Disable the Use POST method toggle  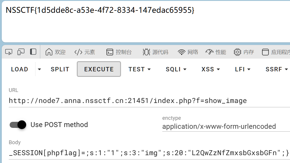[18, 125]
